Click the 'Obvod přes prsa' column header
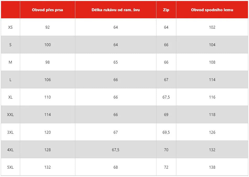 tap(47, 10)
